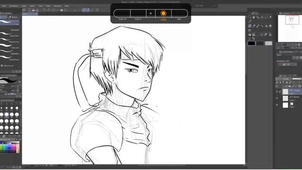This screenshot has width=302, height=170.
Task: Select the Ruler tool
Action: pos(266,34)
